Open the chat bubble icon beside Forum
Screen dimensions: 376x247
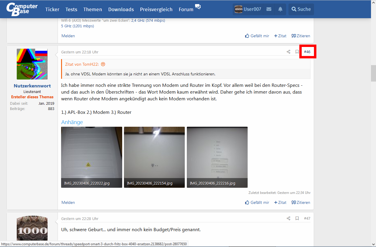[198, 7]
